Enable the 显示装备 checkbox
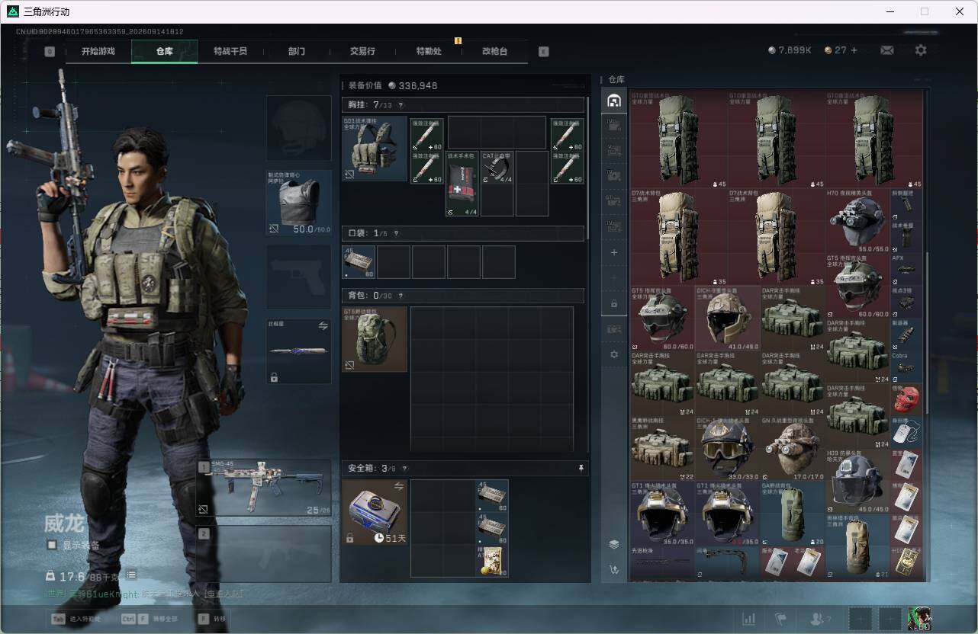The width and height of the screenshot is (978, 634). click(52, 545)
